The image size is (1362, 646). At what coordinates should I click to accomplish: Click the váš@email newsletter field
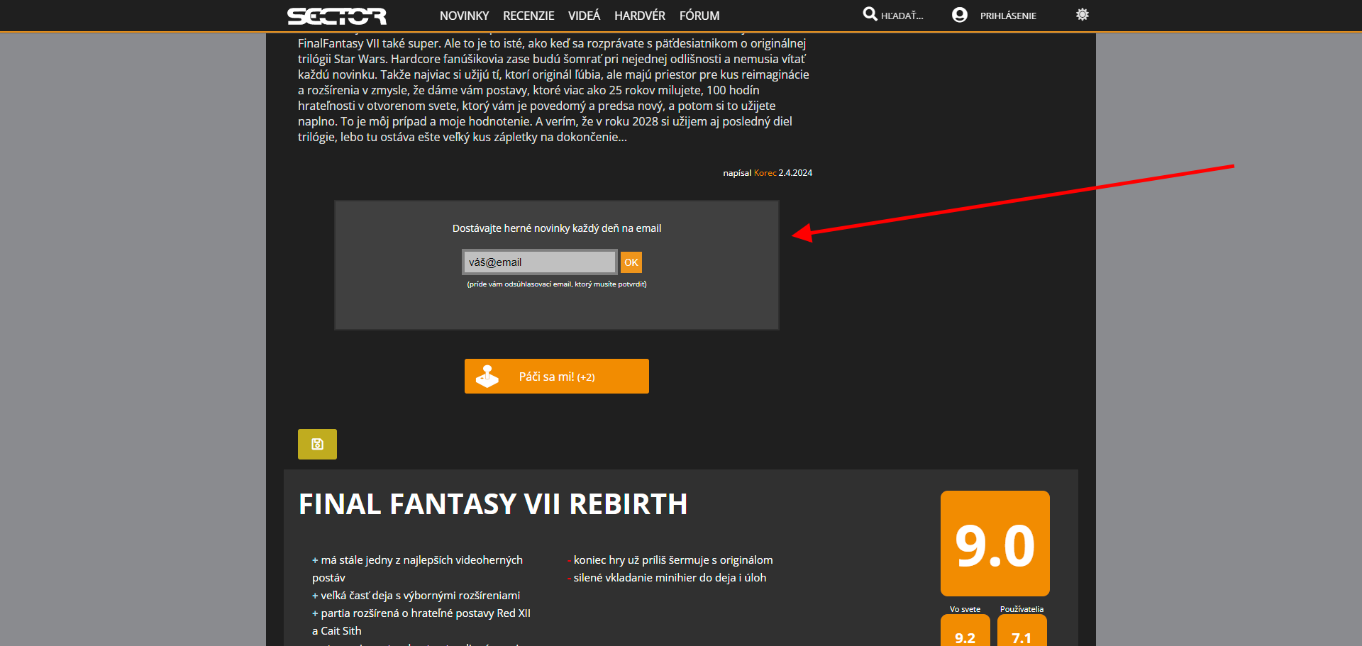point(539,262)
